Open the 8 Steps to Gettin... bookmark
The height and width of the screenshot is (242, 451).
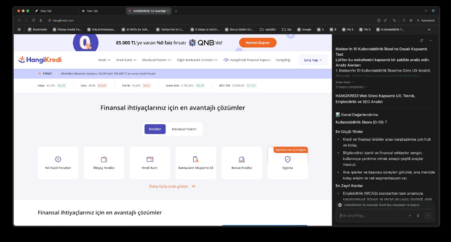(204, 29)
